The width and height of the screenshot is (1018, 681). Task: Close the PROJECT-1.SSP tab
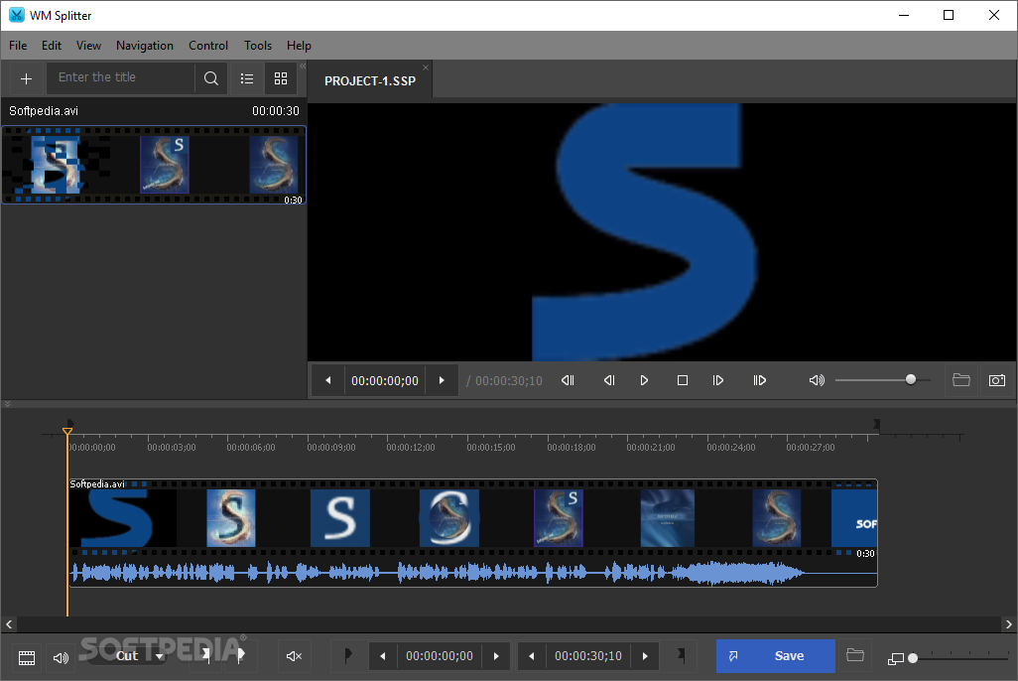426,68
